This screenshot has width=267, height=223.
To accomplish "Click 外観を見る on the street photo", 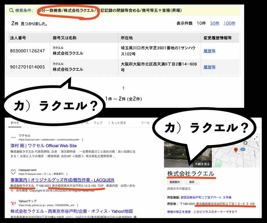I will click(x=202, y=164).
